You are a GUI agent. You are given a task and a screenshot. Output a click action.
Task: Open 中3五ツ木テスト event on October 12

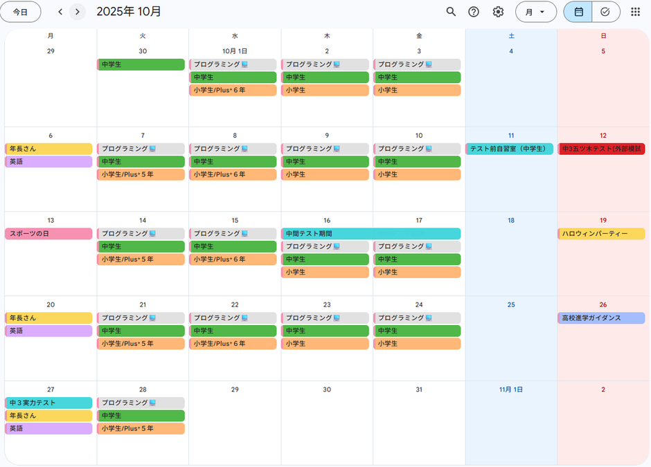[x=601, y=149]
